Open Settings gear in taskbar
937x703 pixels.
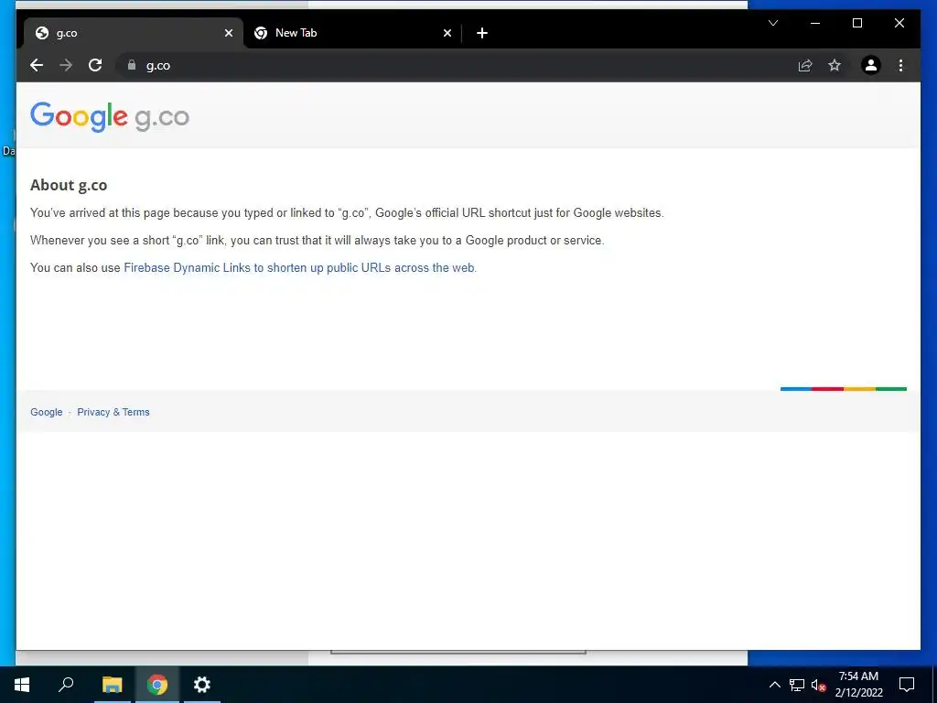(x=202, y=685)
